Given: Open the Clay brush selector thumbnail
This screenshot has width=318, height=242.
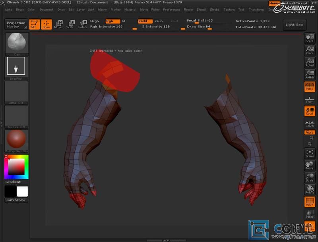Looking at the screenshot, I should coord(17,44).
